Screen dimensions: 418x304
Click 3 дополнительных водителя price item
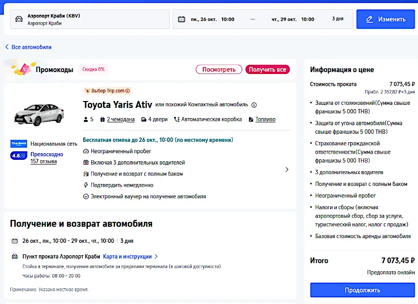pos(349,173)
